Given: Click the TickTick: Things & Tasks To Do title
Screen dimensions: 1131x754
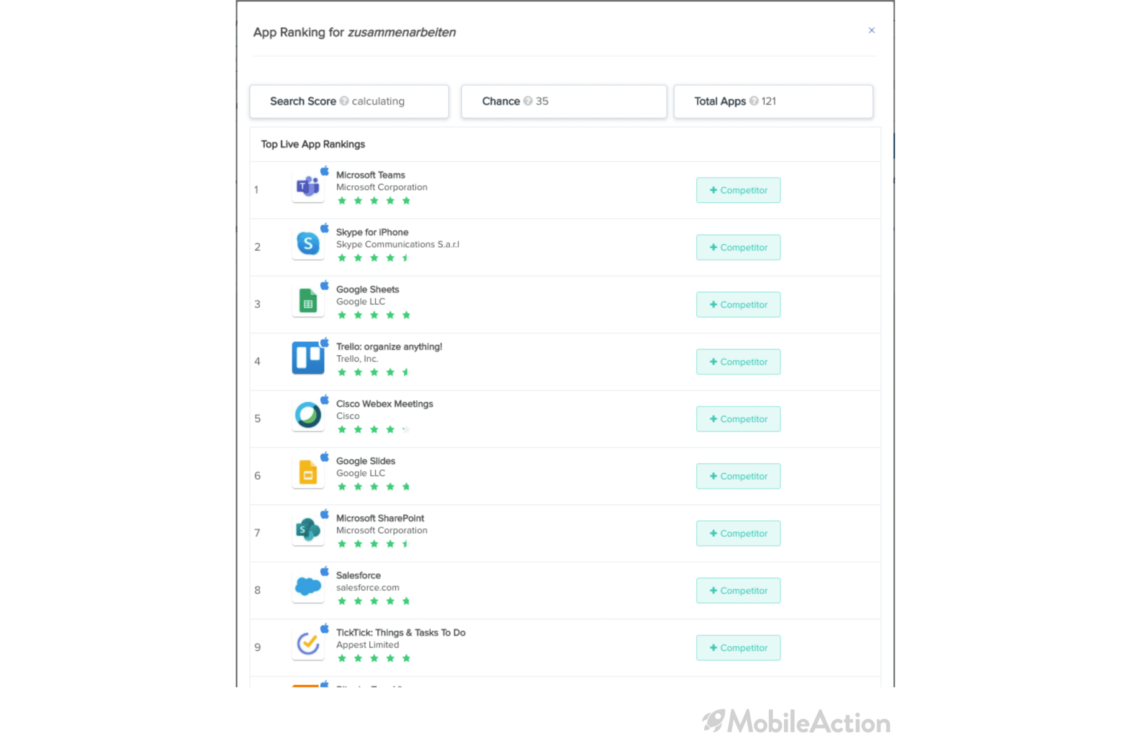Looking at the screenshot, I should [x=401, y=633].
